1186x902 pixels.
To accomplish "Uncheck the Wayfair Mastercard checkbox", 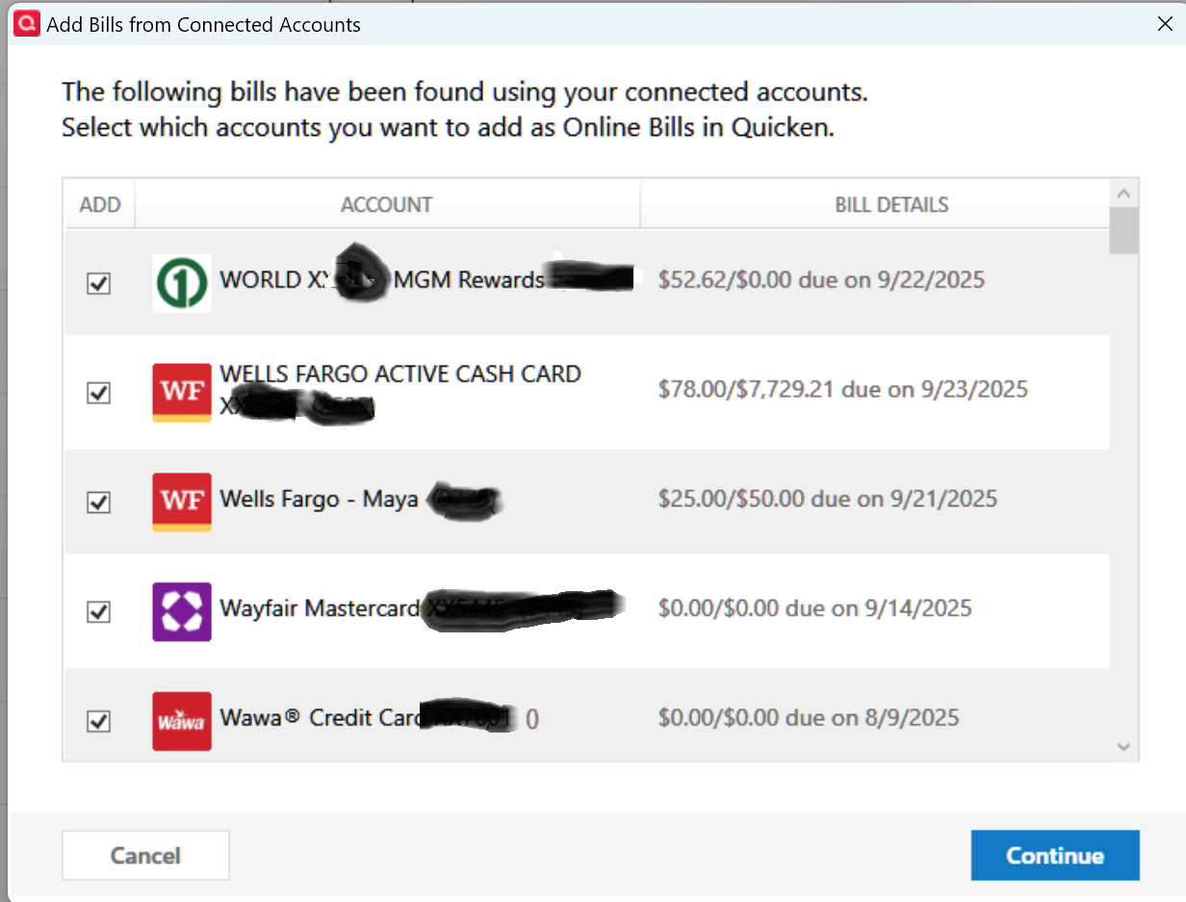I will pyautogui.click(x=99, y=611).
